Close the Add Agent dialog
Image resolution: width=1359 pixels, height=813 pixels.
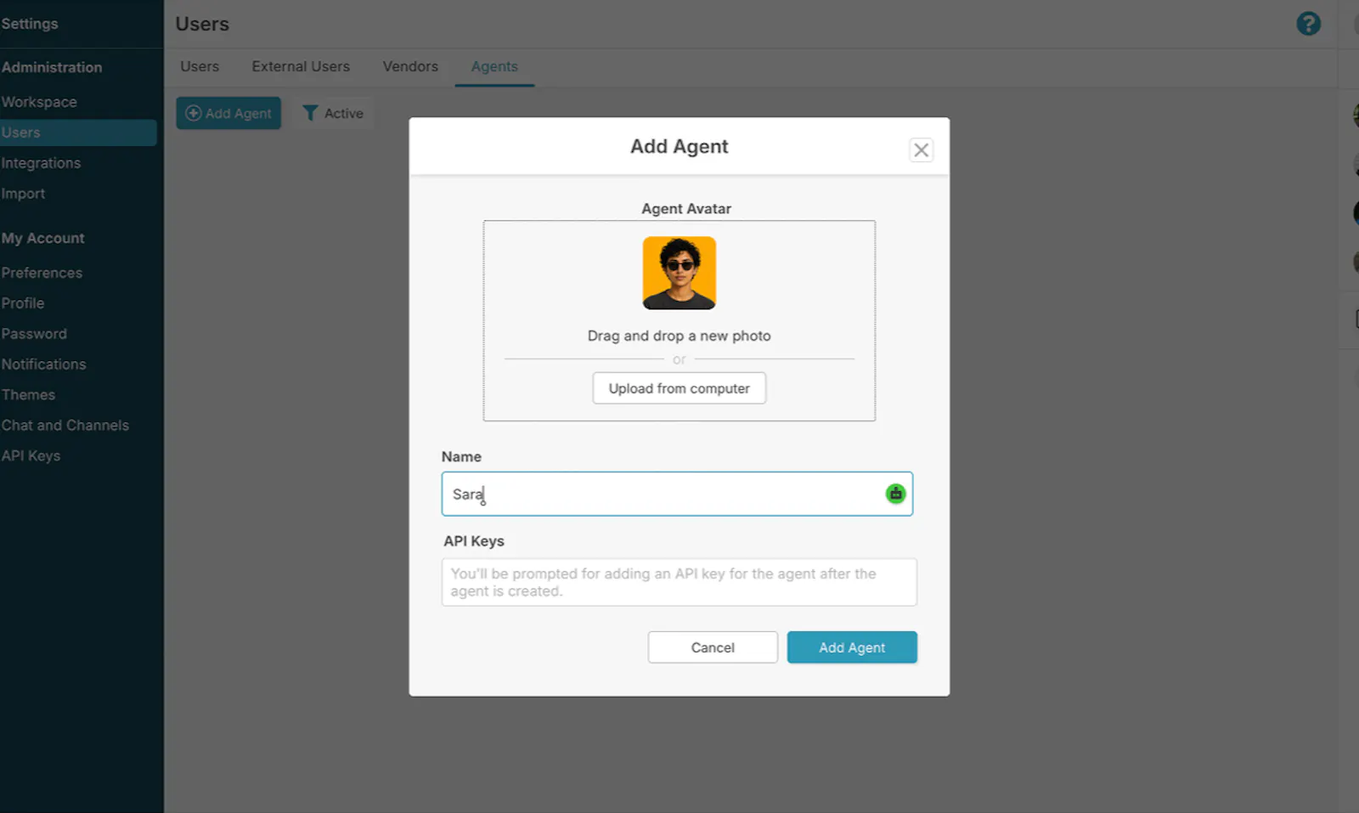pos(921,150)
